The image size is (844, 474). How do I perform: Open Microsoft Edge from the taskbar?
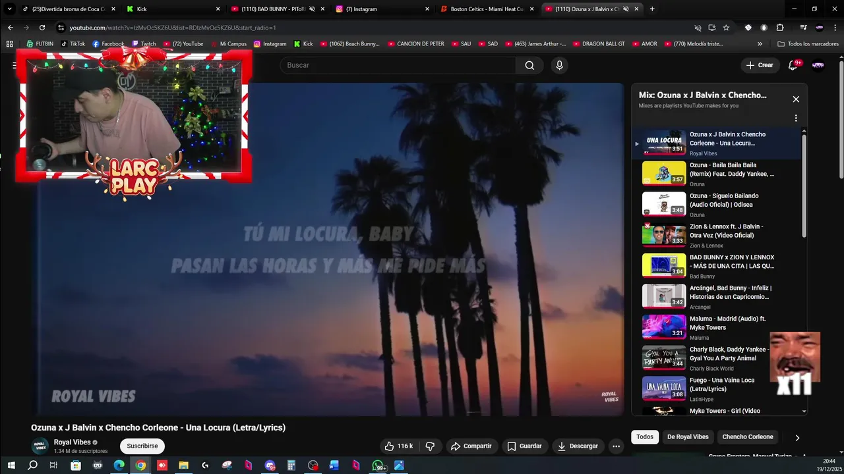pos(119,465)
